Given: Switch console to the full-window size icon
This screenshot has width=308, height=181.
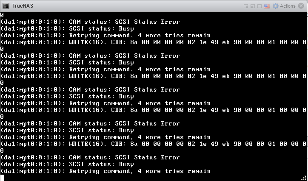Looking at the screenshot, I should pos(260,6).
